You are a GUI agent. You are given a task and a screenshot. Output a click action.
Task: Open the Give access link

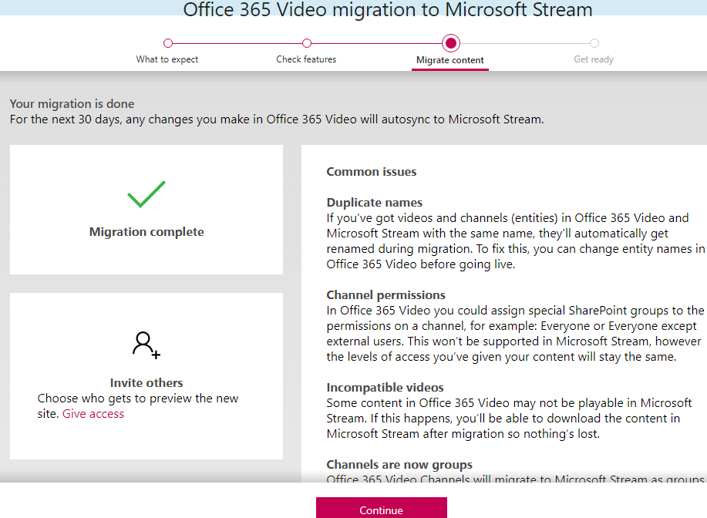tap(93, 414)
